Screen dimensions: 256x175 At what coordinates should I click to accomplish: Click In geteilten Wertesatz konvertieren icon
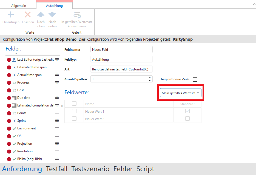click(76, 15)
